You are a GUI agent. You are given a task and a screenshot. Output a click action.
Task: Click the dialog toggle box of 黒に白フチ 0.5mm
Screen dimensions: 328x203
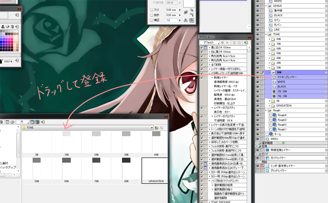click(206, 47)
